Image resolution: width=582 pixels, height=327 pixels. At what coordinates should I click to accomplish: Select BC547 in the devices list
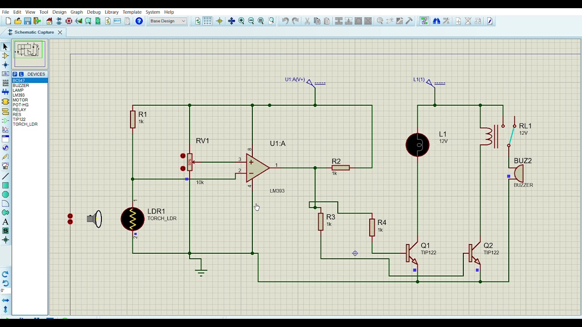(x=30, y=80)
